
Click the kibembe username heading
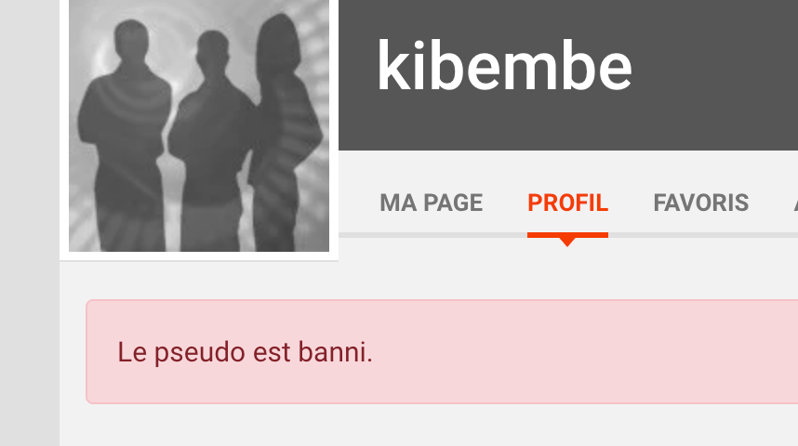tap(504, 66)
